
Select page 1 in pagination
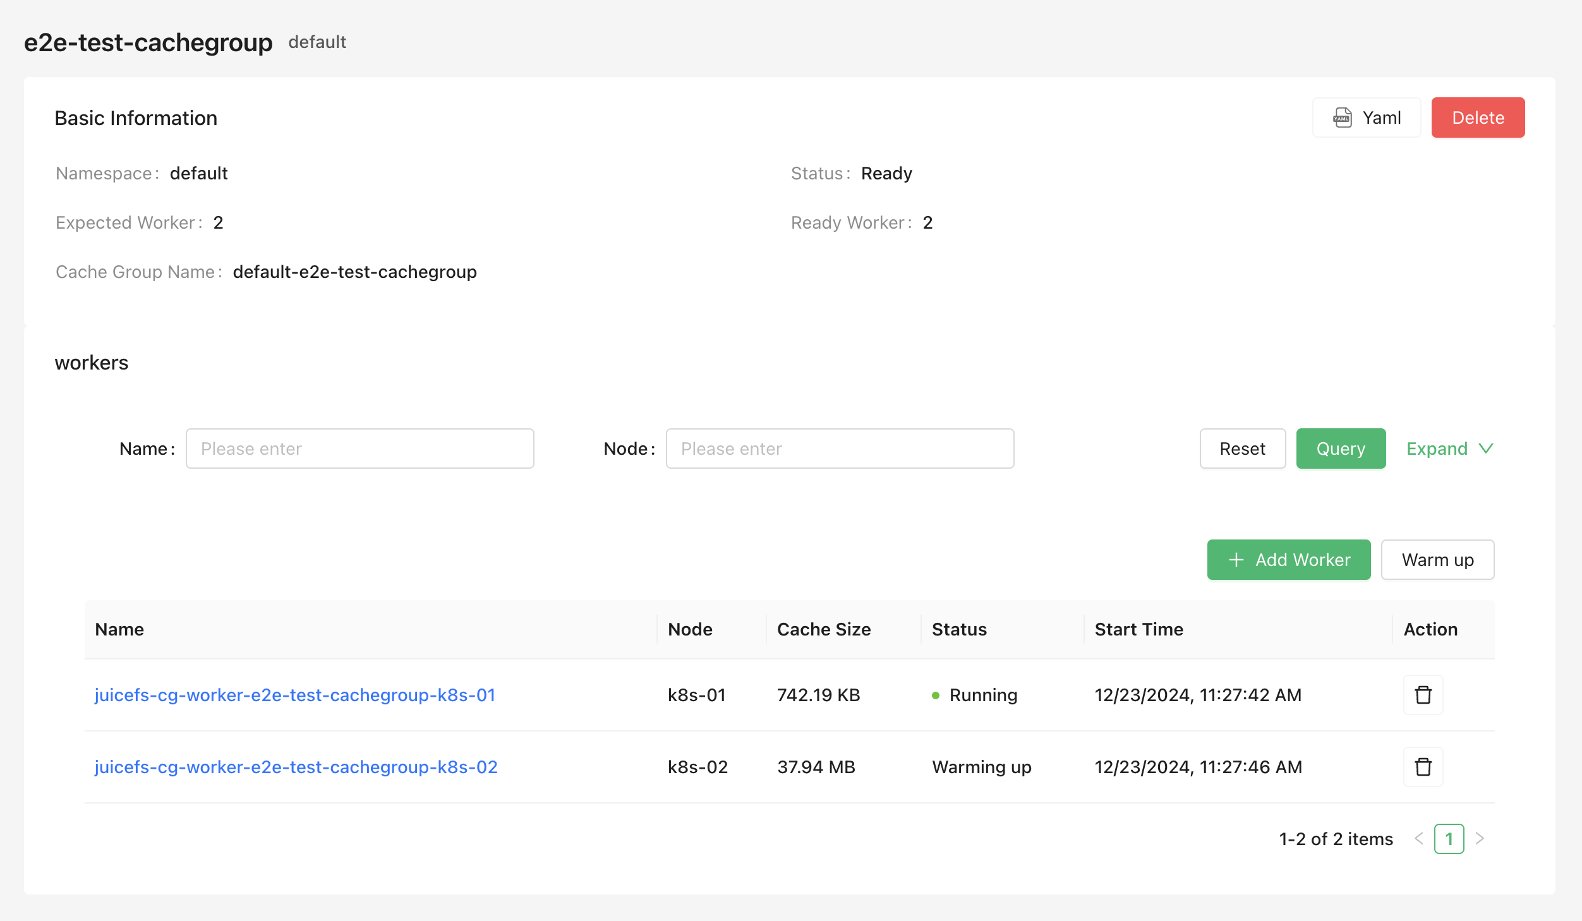click(1449, 839)
